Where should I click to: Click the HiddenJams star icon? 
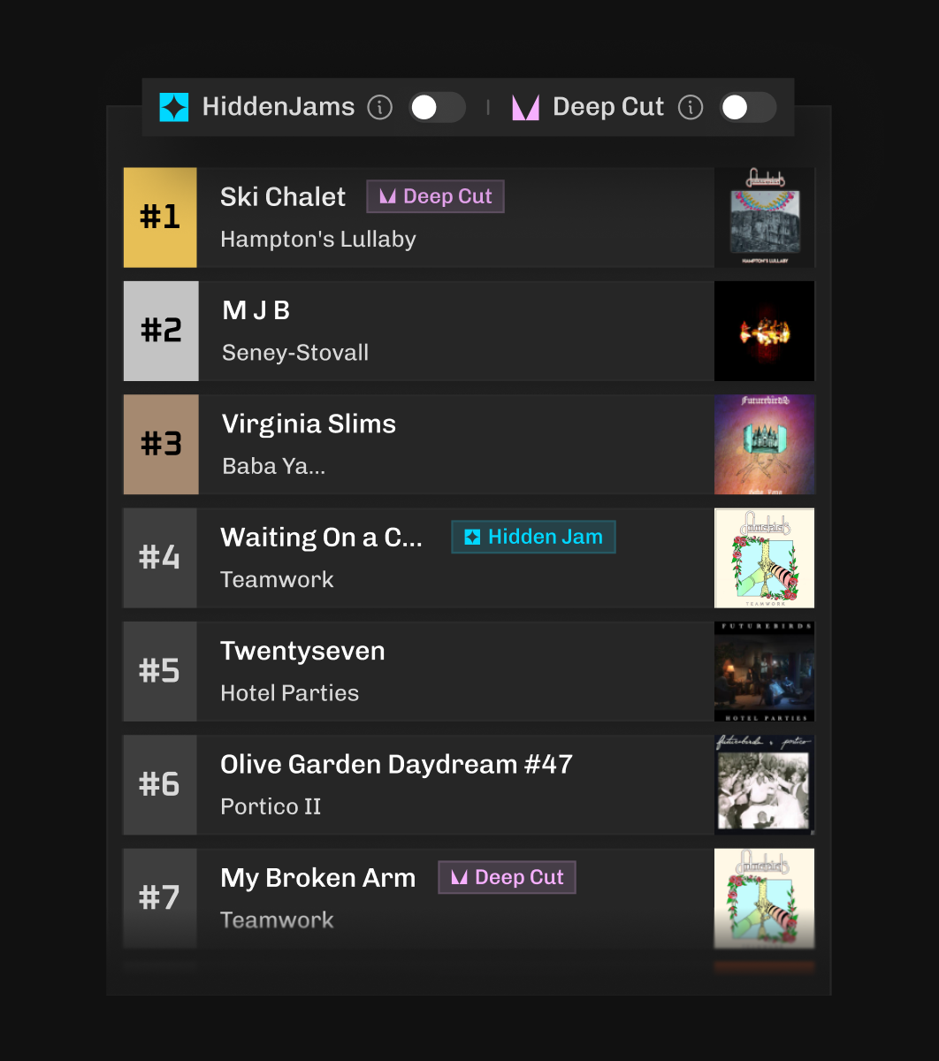(x=174, y=108)
